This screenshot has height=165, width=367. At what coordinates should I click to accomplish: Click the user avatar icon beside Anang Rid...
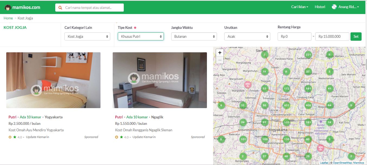click(334, 7)
